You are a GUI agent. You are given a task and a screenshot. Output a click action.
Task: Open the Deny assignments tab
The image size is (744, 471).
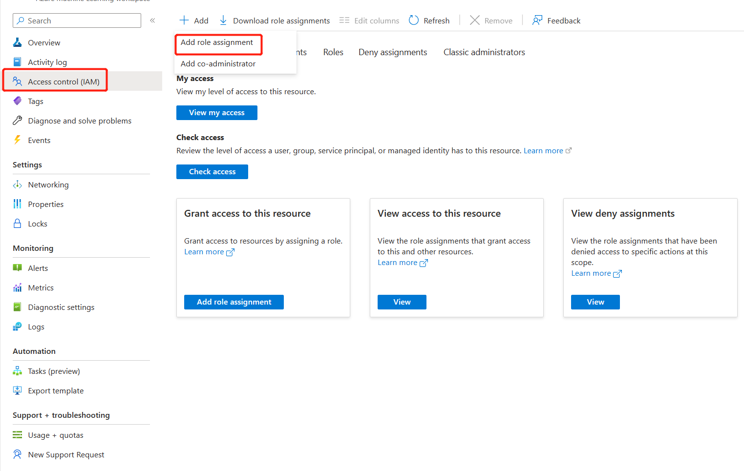click(x=393, y=52)
